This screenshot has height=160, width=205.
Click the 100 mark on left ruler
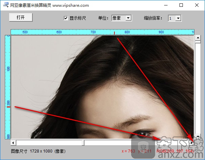[x=9, y=69]
